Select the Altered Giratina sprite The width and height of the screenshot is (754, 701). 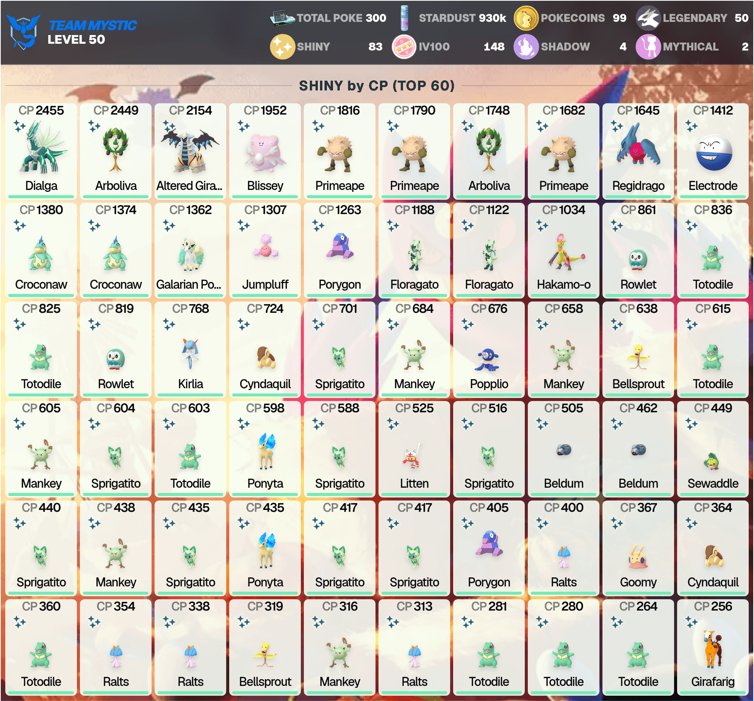point(190,152)
